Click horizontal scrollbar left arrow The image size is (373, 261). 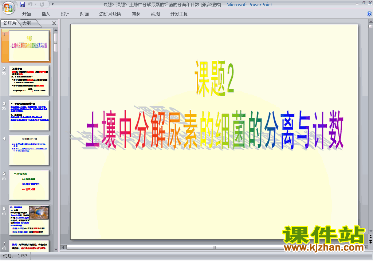63,247
